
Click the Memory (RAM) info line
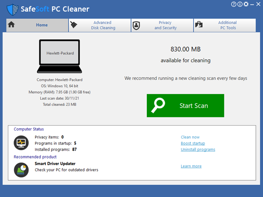tap(60, 92)
